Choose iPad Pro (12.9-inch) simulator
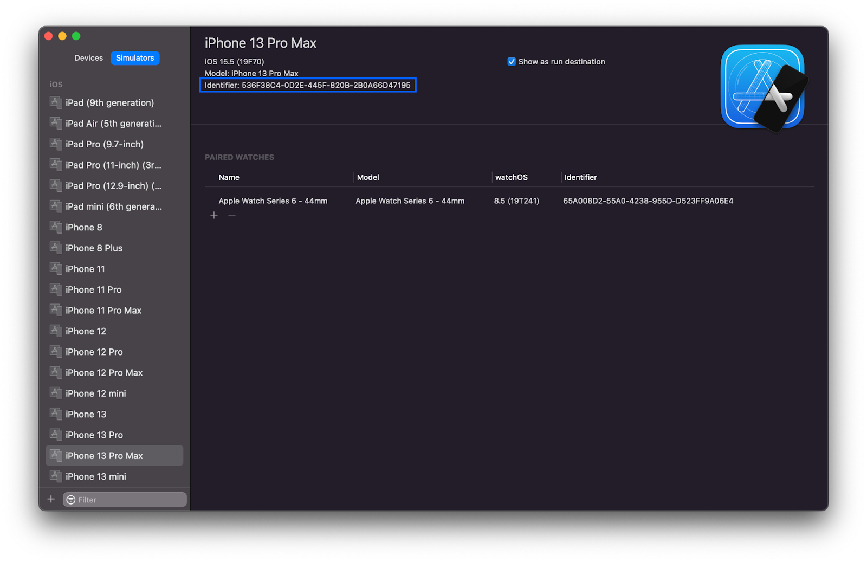867x562 pixels. (x=114, y=186)
